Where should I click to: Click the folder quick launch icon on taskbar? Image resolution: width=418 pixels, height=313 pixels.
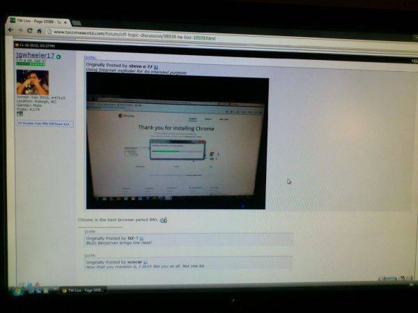pos(45,291)
